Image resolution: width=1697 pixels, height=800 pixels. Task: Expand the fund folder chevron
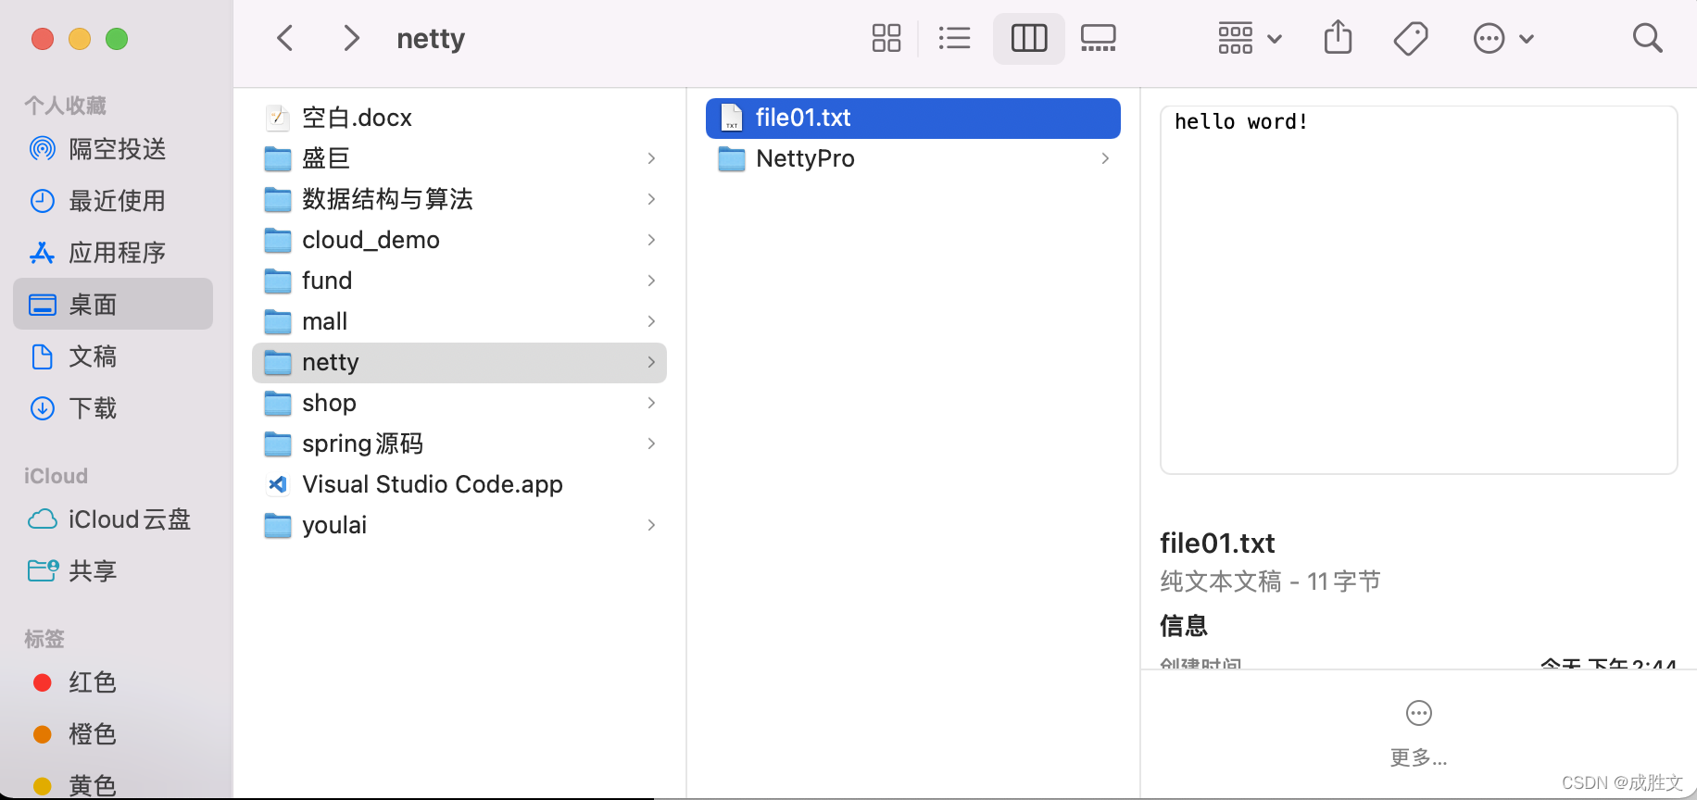coord(651,281)
